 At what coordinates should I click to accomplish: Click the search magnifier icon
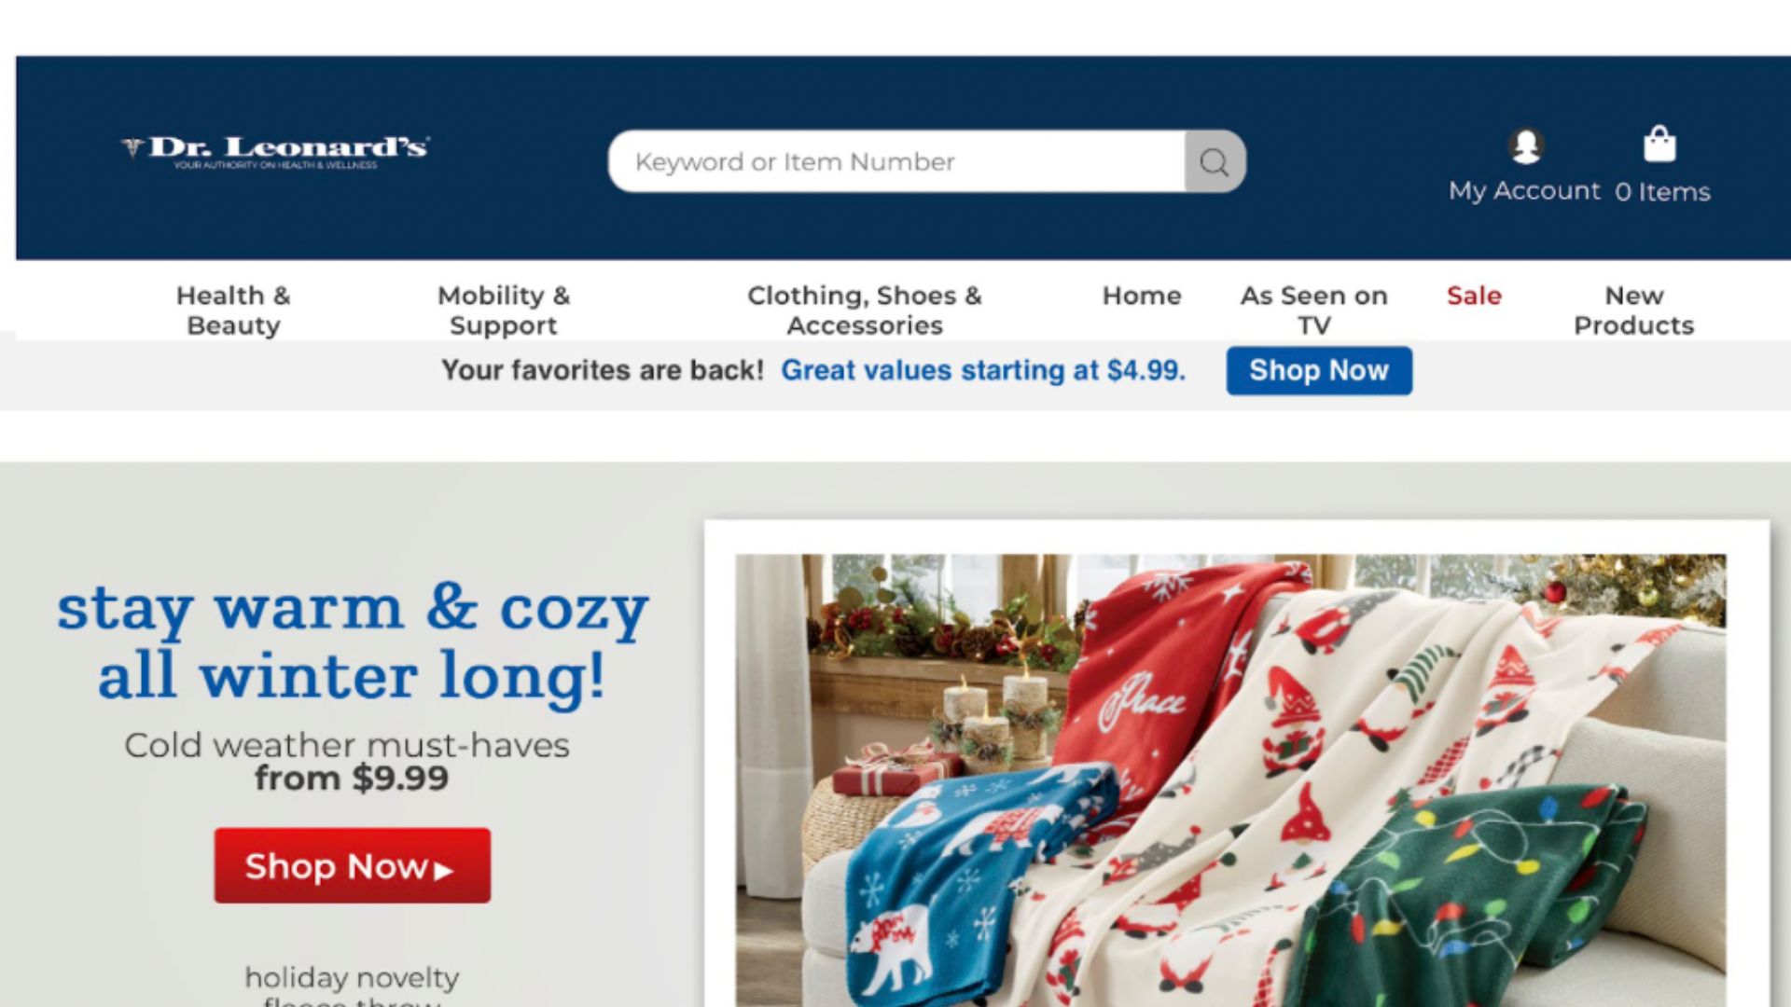coord(1215,162)
